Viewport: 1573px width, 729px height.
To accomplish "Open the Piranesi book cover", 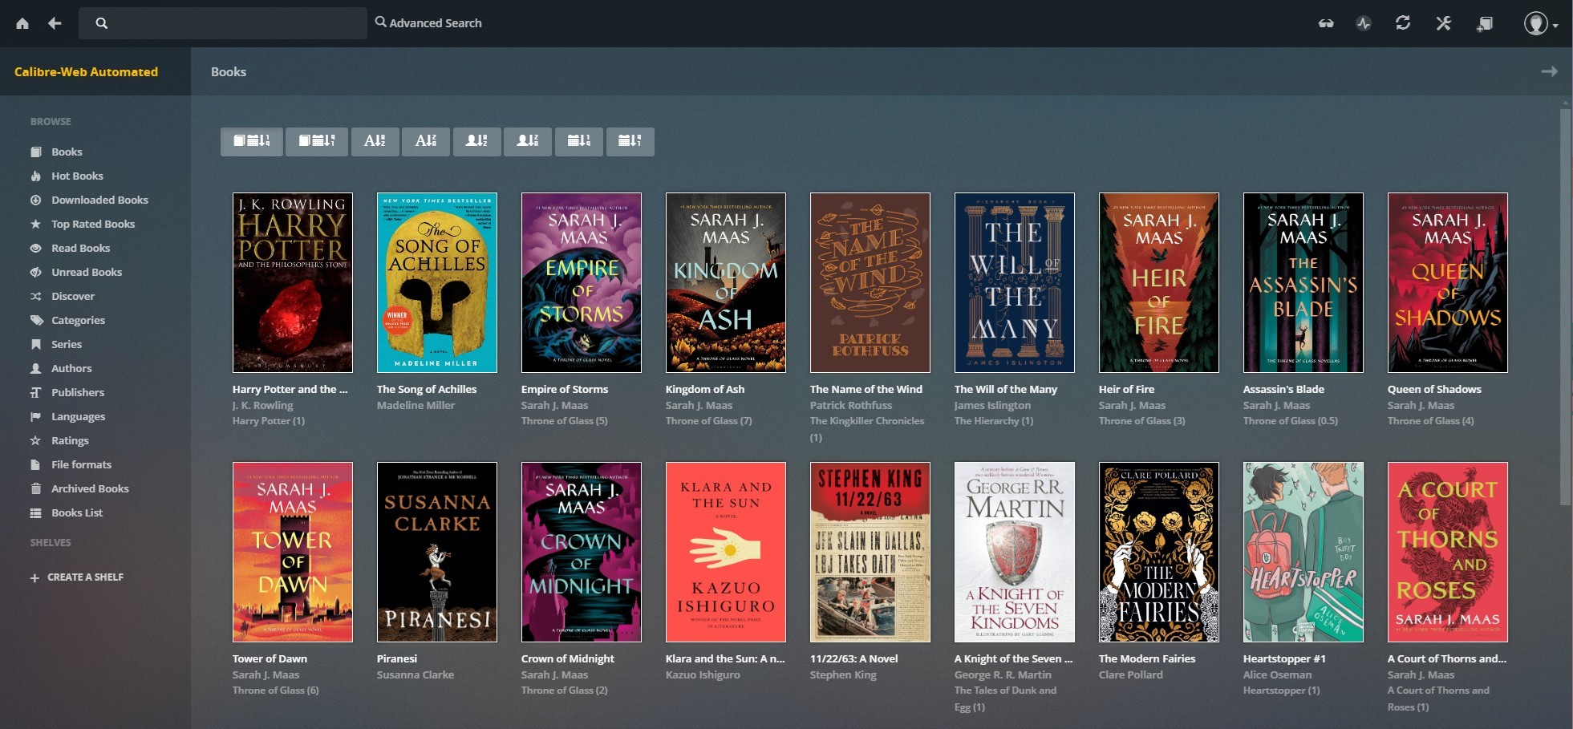I will tap(436, 552).
